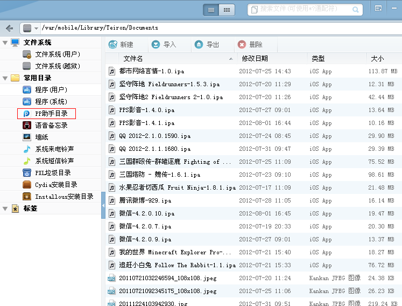Select 系统来电铃声 ringtone folder
Viewport: 402px width, 306px height.
coord(54,149)
